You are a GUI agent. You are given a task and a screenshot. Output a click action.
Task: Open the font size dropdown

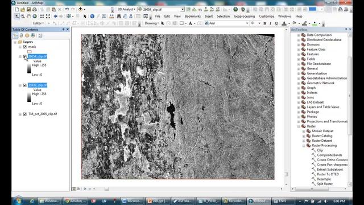259,23
